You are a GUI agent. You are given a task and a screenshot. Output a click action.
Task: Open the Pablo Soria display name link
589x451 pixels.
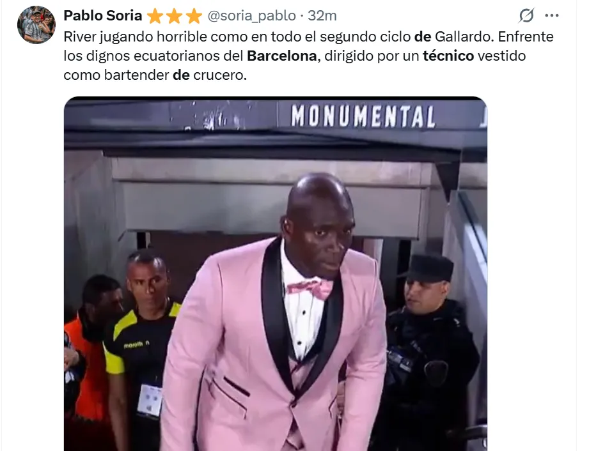click(102, 16)
